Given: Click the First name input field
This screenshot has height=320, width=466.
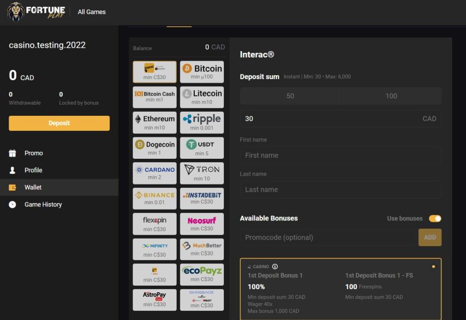Looking at the screenshot, I should [341, 155].
